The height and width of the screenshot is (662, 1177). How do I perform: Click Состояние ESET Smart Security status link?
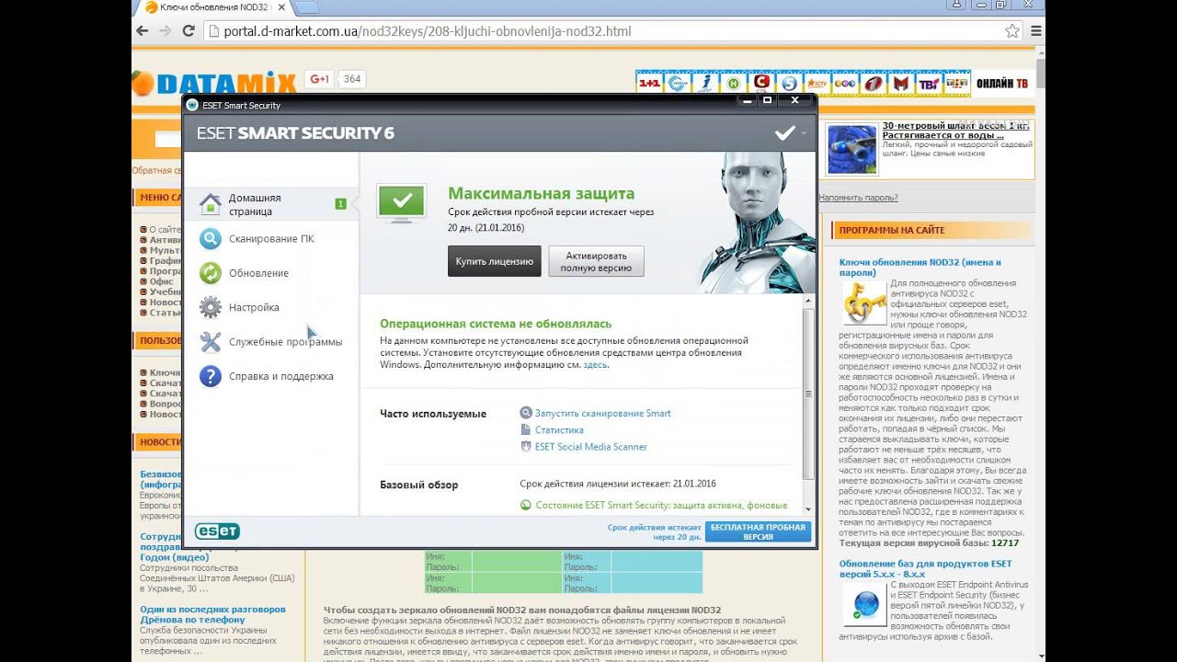pos(661,505)
